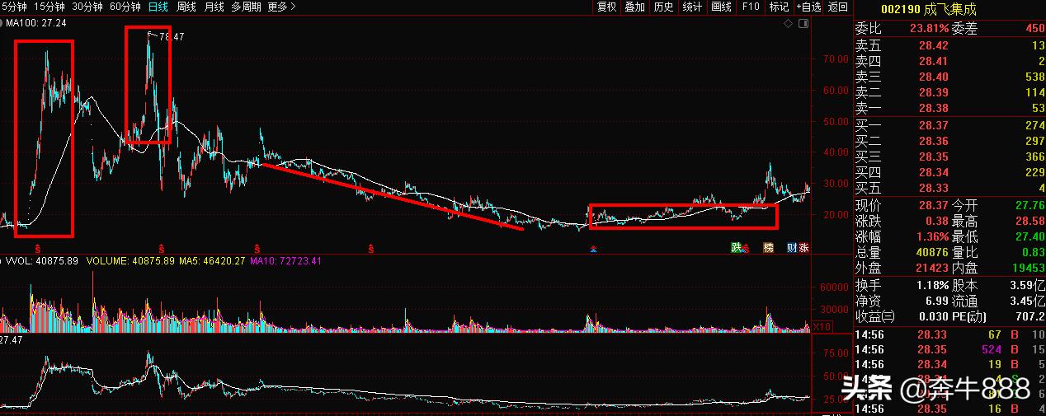Click the 标记 mark button
Viewport: 1046px width, 416px height.
click(x=779, y=7)
